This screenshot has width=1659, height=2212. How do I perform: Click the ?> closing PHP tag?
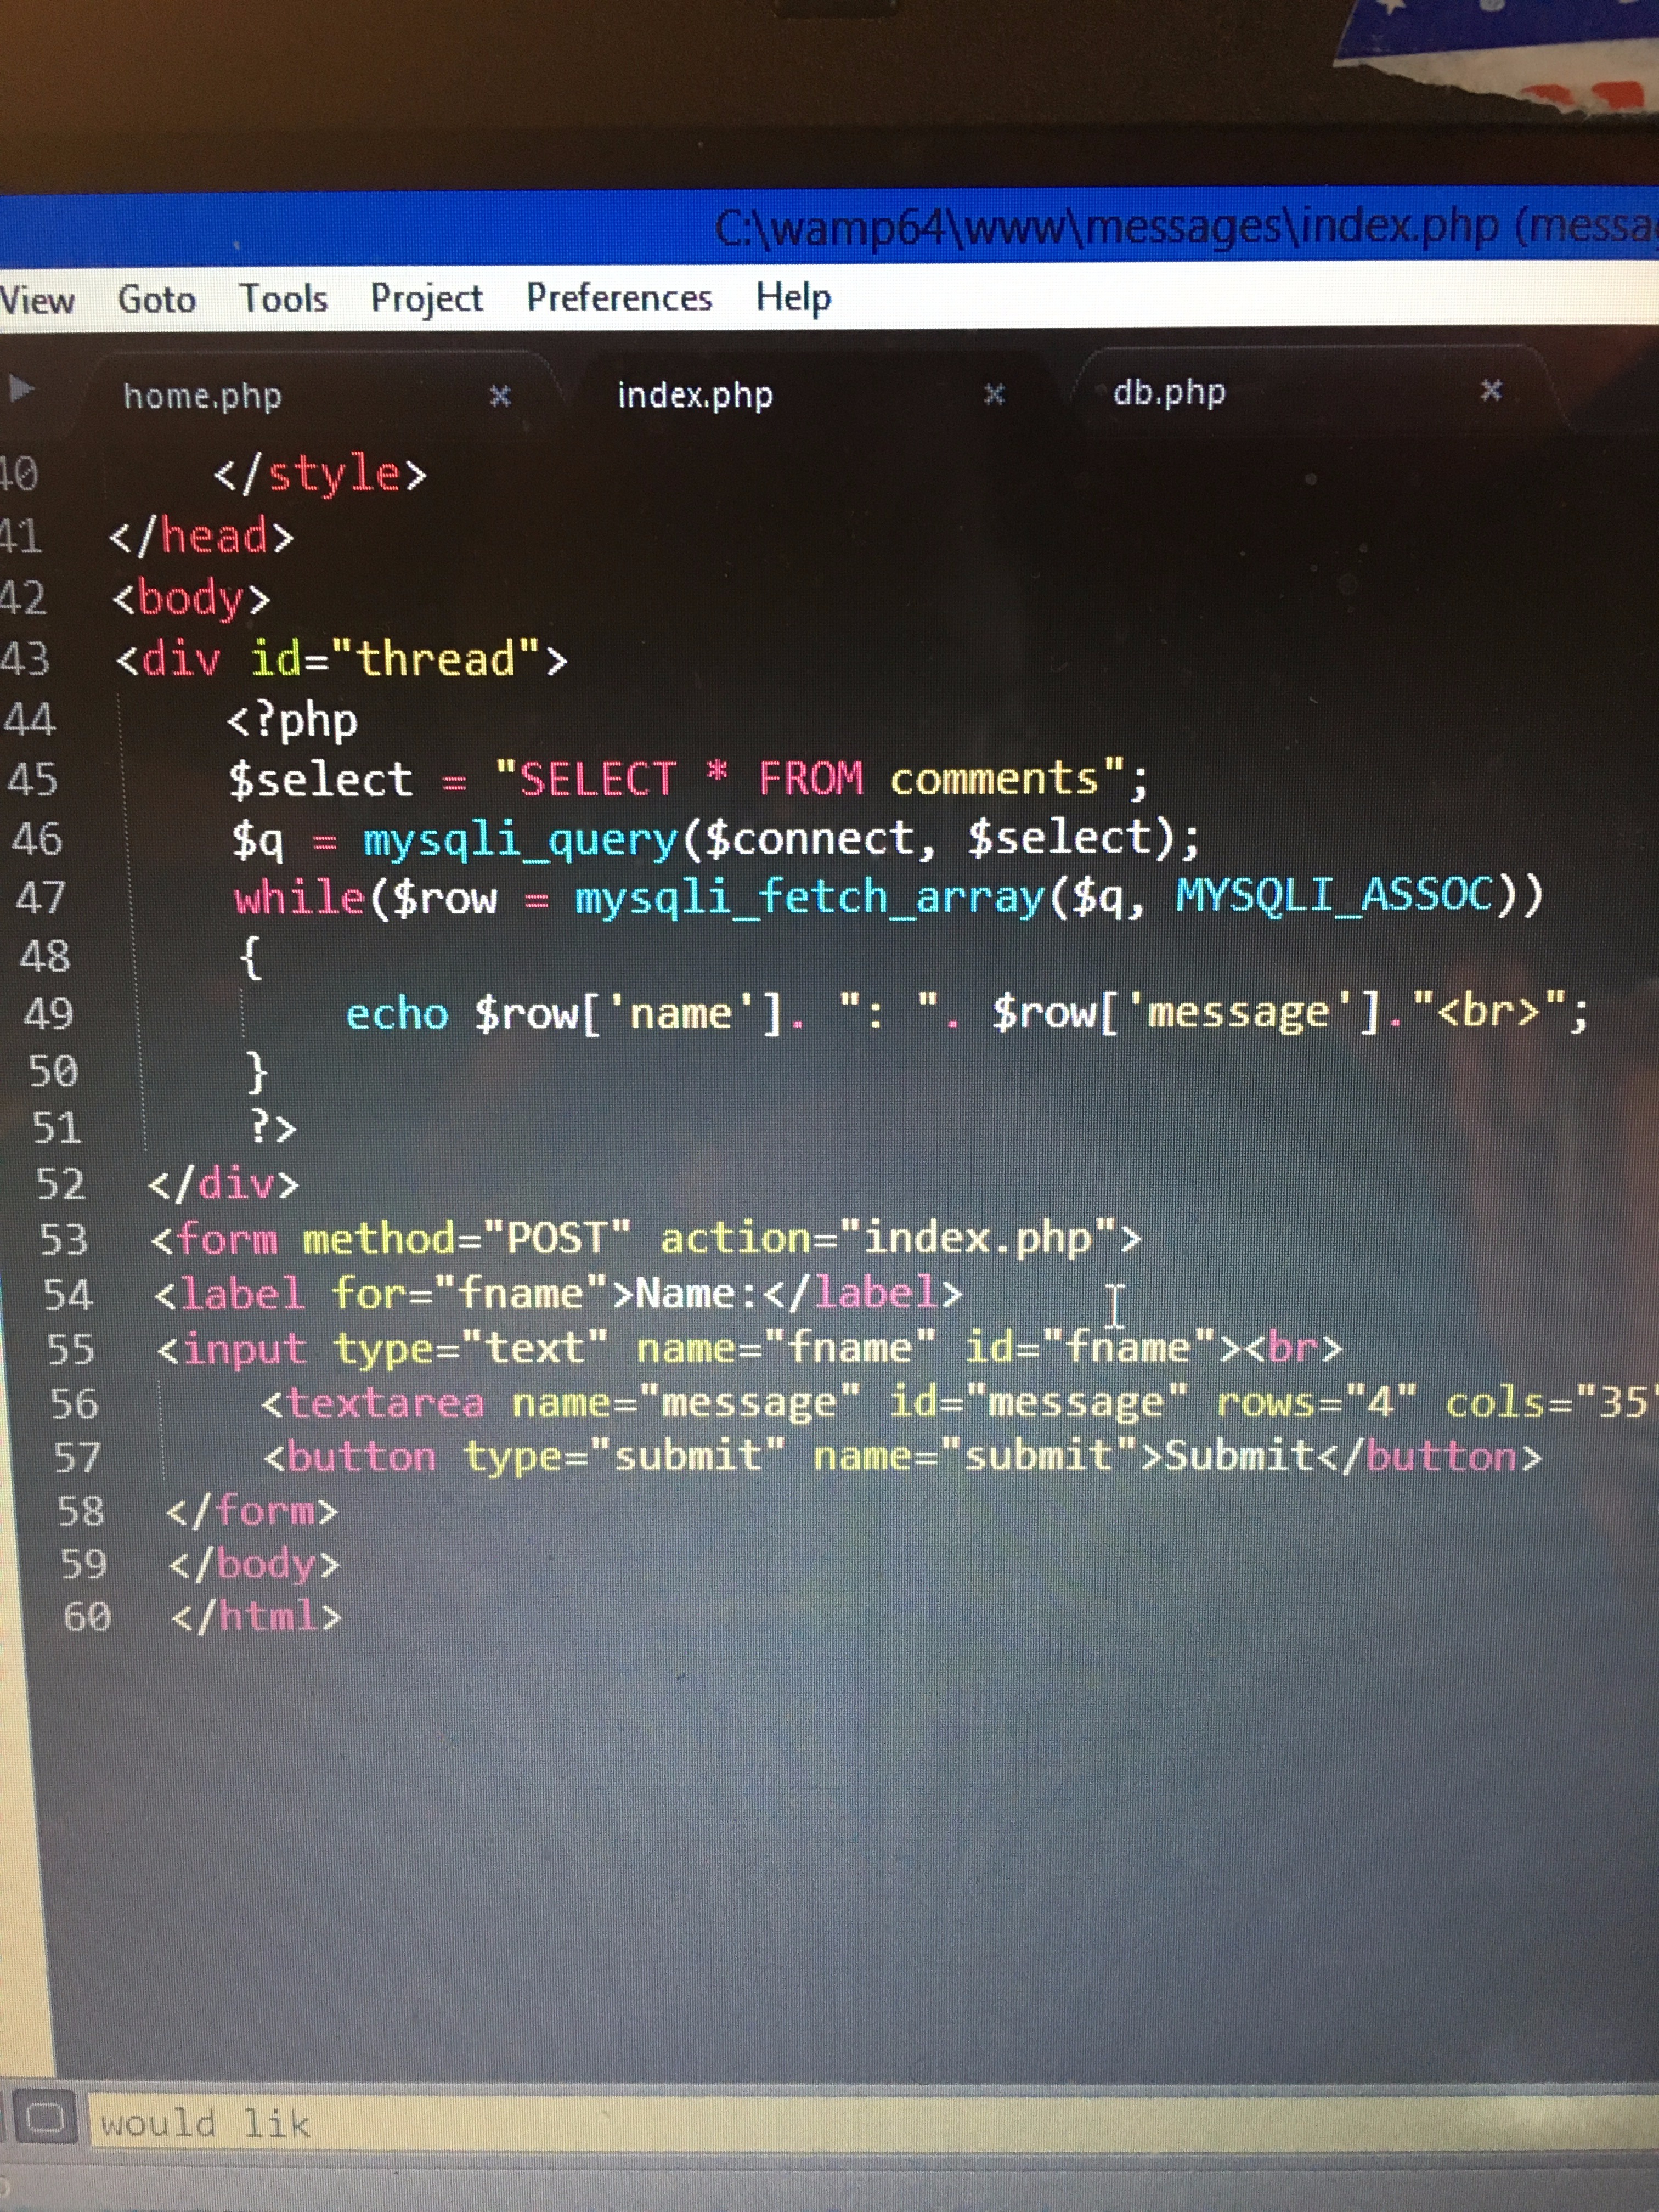click(273, 1128)
